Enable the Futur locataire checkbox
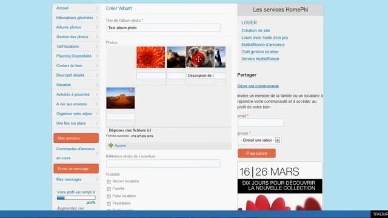This screenshot has width=388, height=218. coord(109,196)
